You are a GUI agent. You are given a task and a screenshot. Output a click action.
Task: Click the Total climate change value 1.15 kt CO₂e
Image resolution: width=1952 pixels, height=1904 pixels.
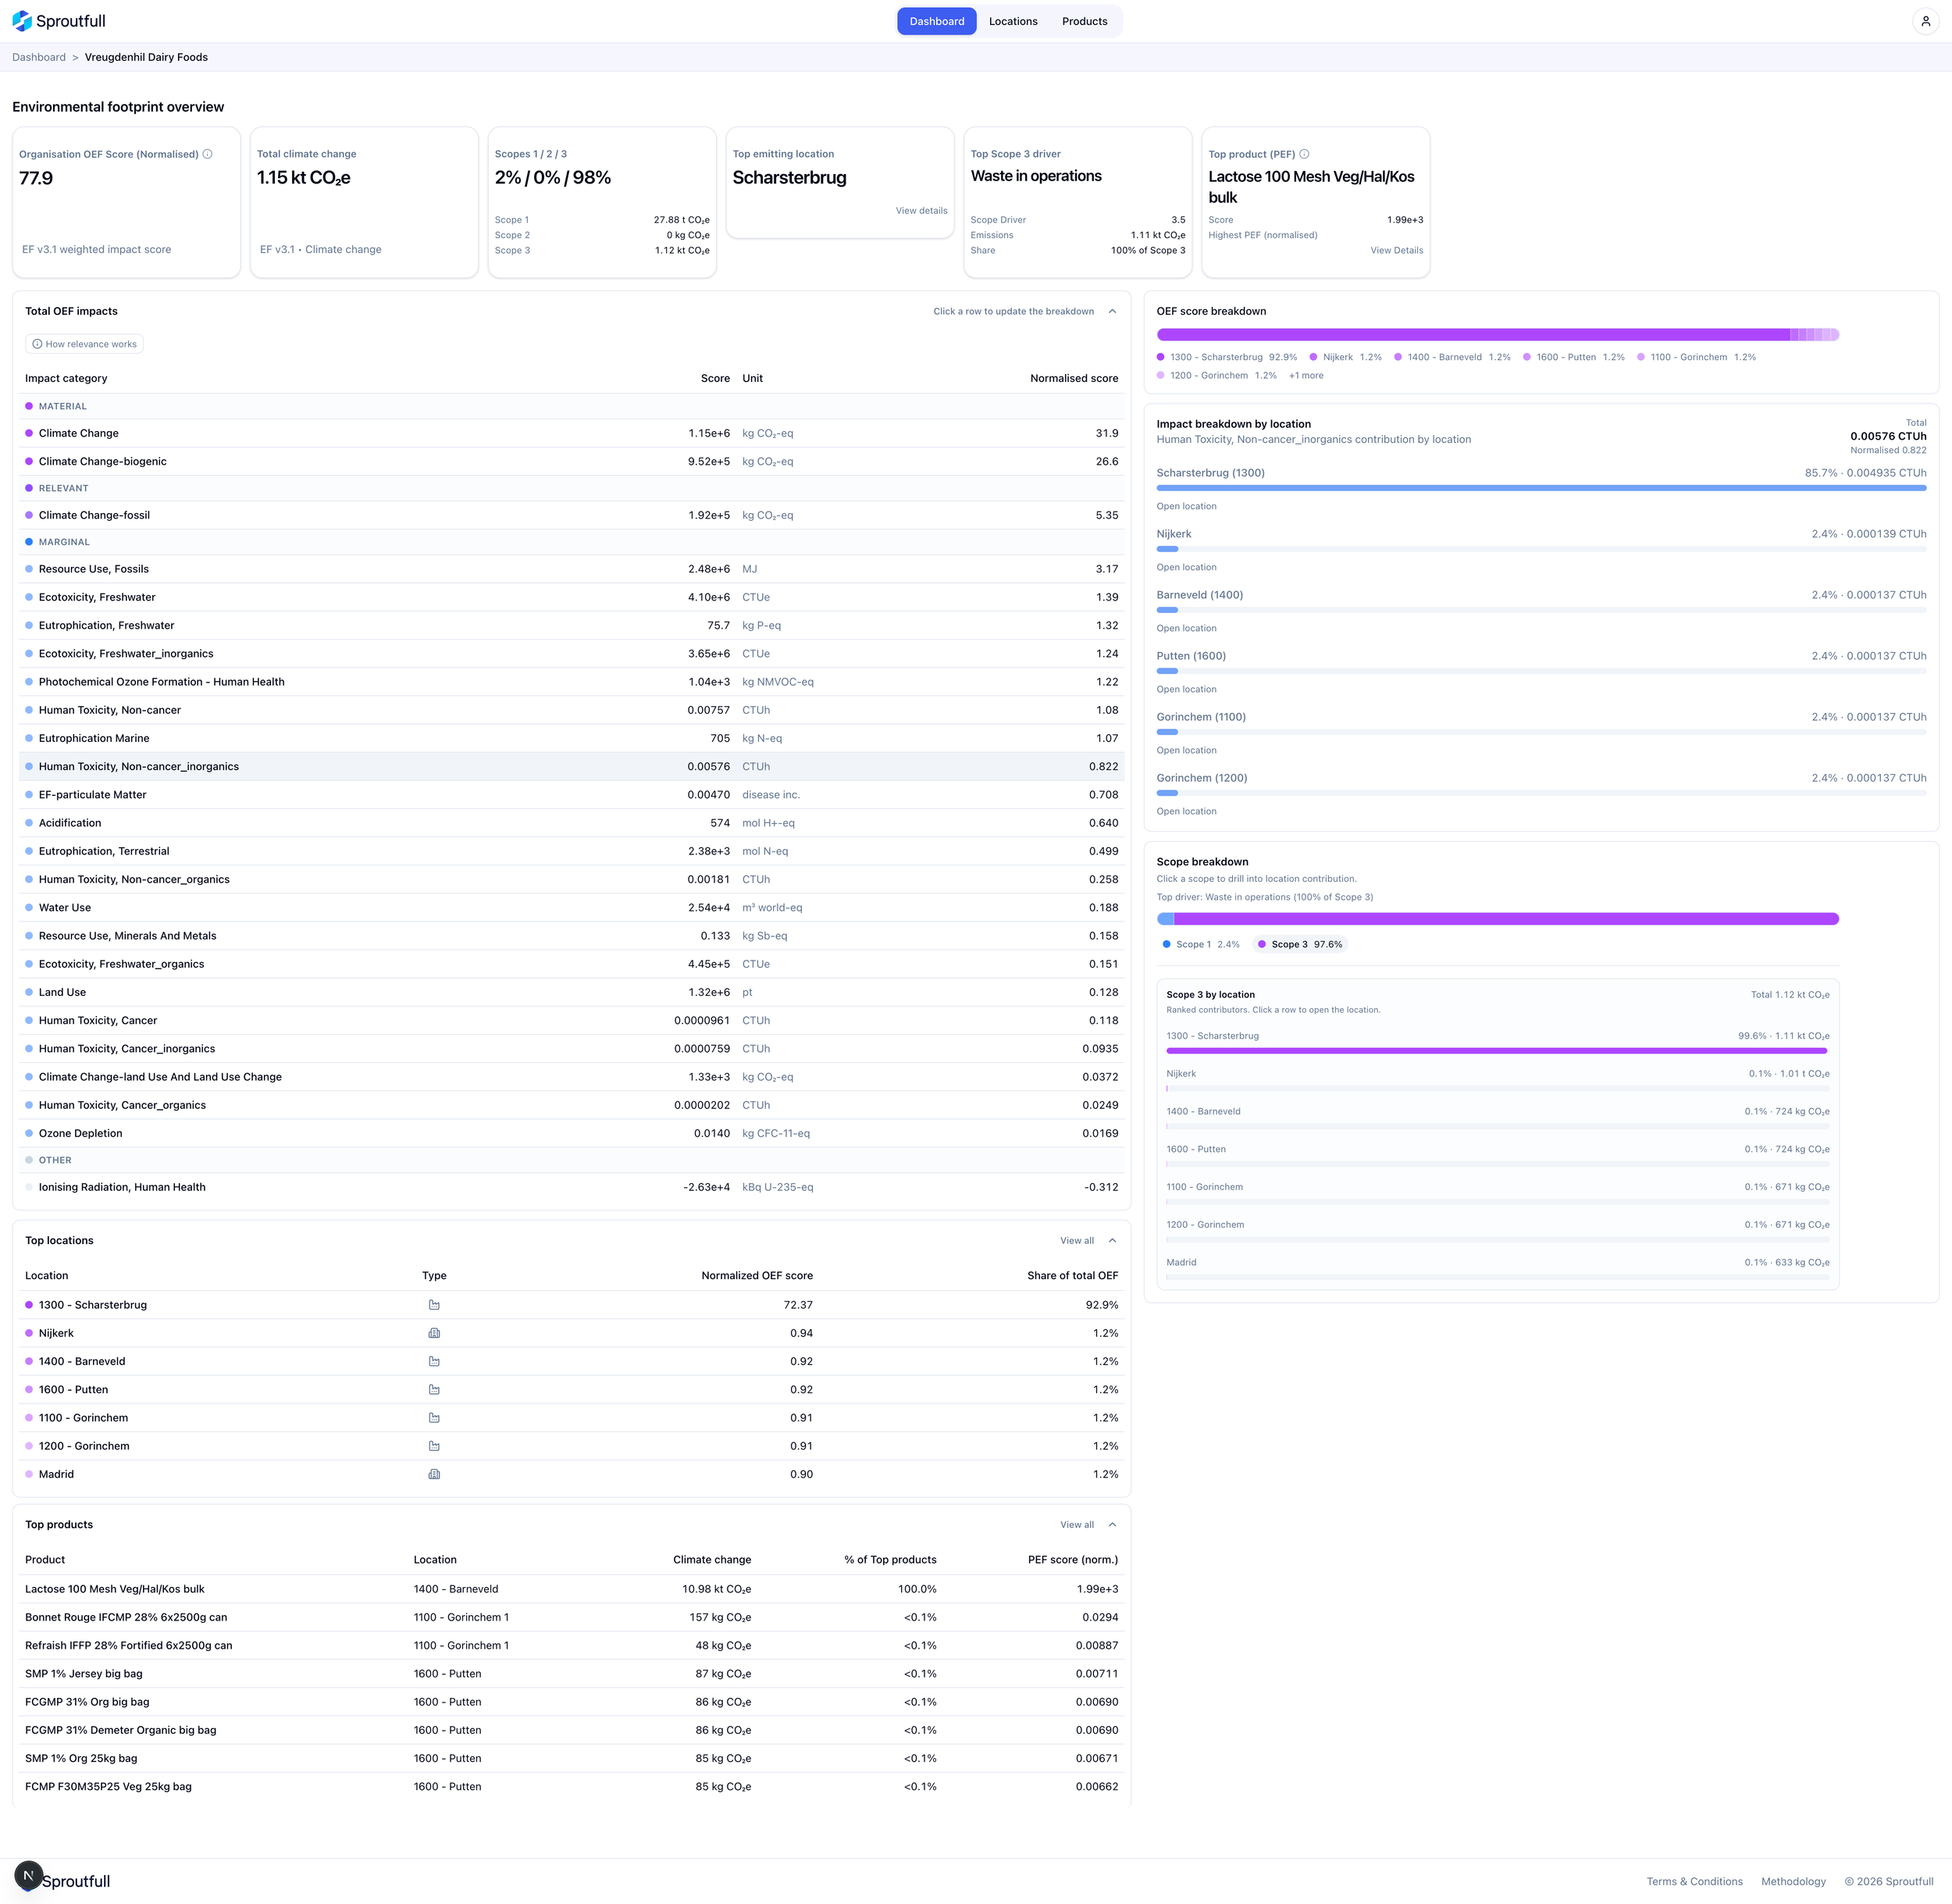click(x=304, y=178)
